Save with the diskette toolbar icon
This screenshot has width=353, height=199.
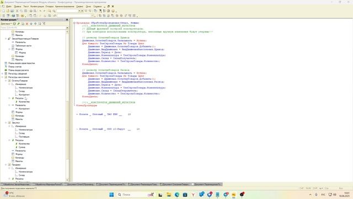click(12, 11)
